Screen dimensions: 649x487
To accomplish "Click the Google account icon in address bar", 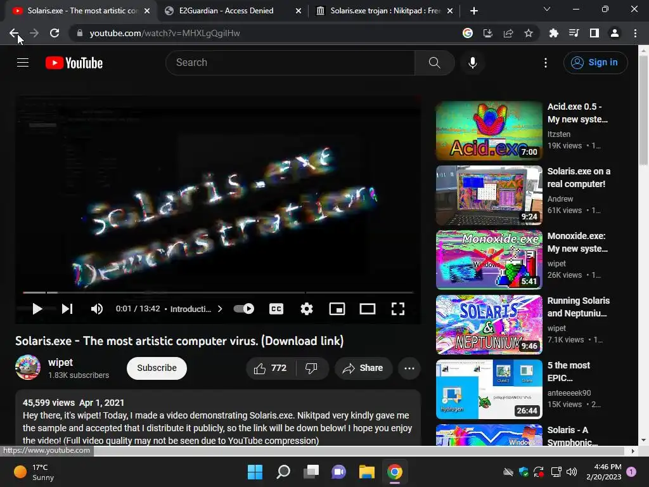I will (x=468, y=33).
